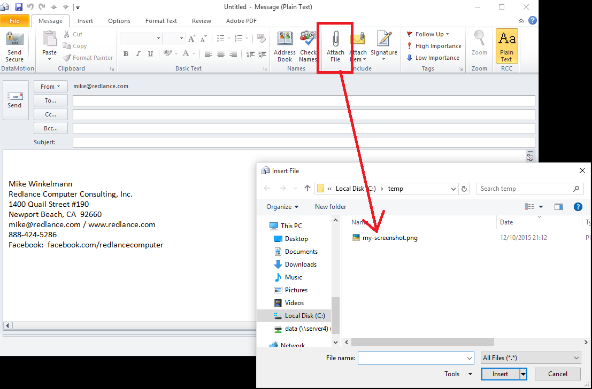The height and width of the screenshot is (389, 592).
Task: Open Follow Up flag menu
Action: 428,34
